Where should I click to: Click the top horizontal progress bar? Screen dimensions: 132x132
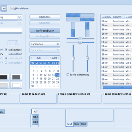click(x=80, y=15)
